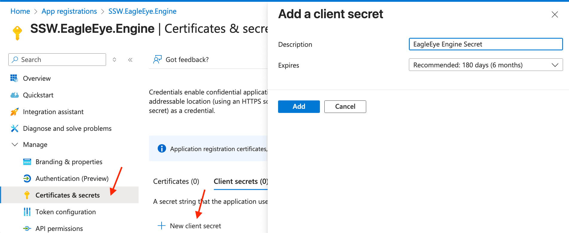Open API permissions
The width and height of the screenshot is (569, 233).
59,228
